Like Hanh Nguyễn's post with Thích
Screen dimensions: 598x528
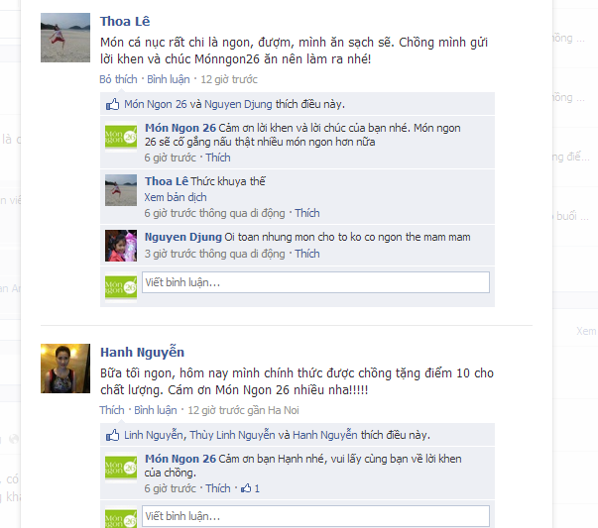coord(112,410)
